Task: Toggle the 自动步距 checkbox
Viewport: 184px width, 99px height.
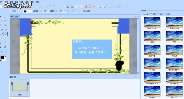Action: [82, 11]
